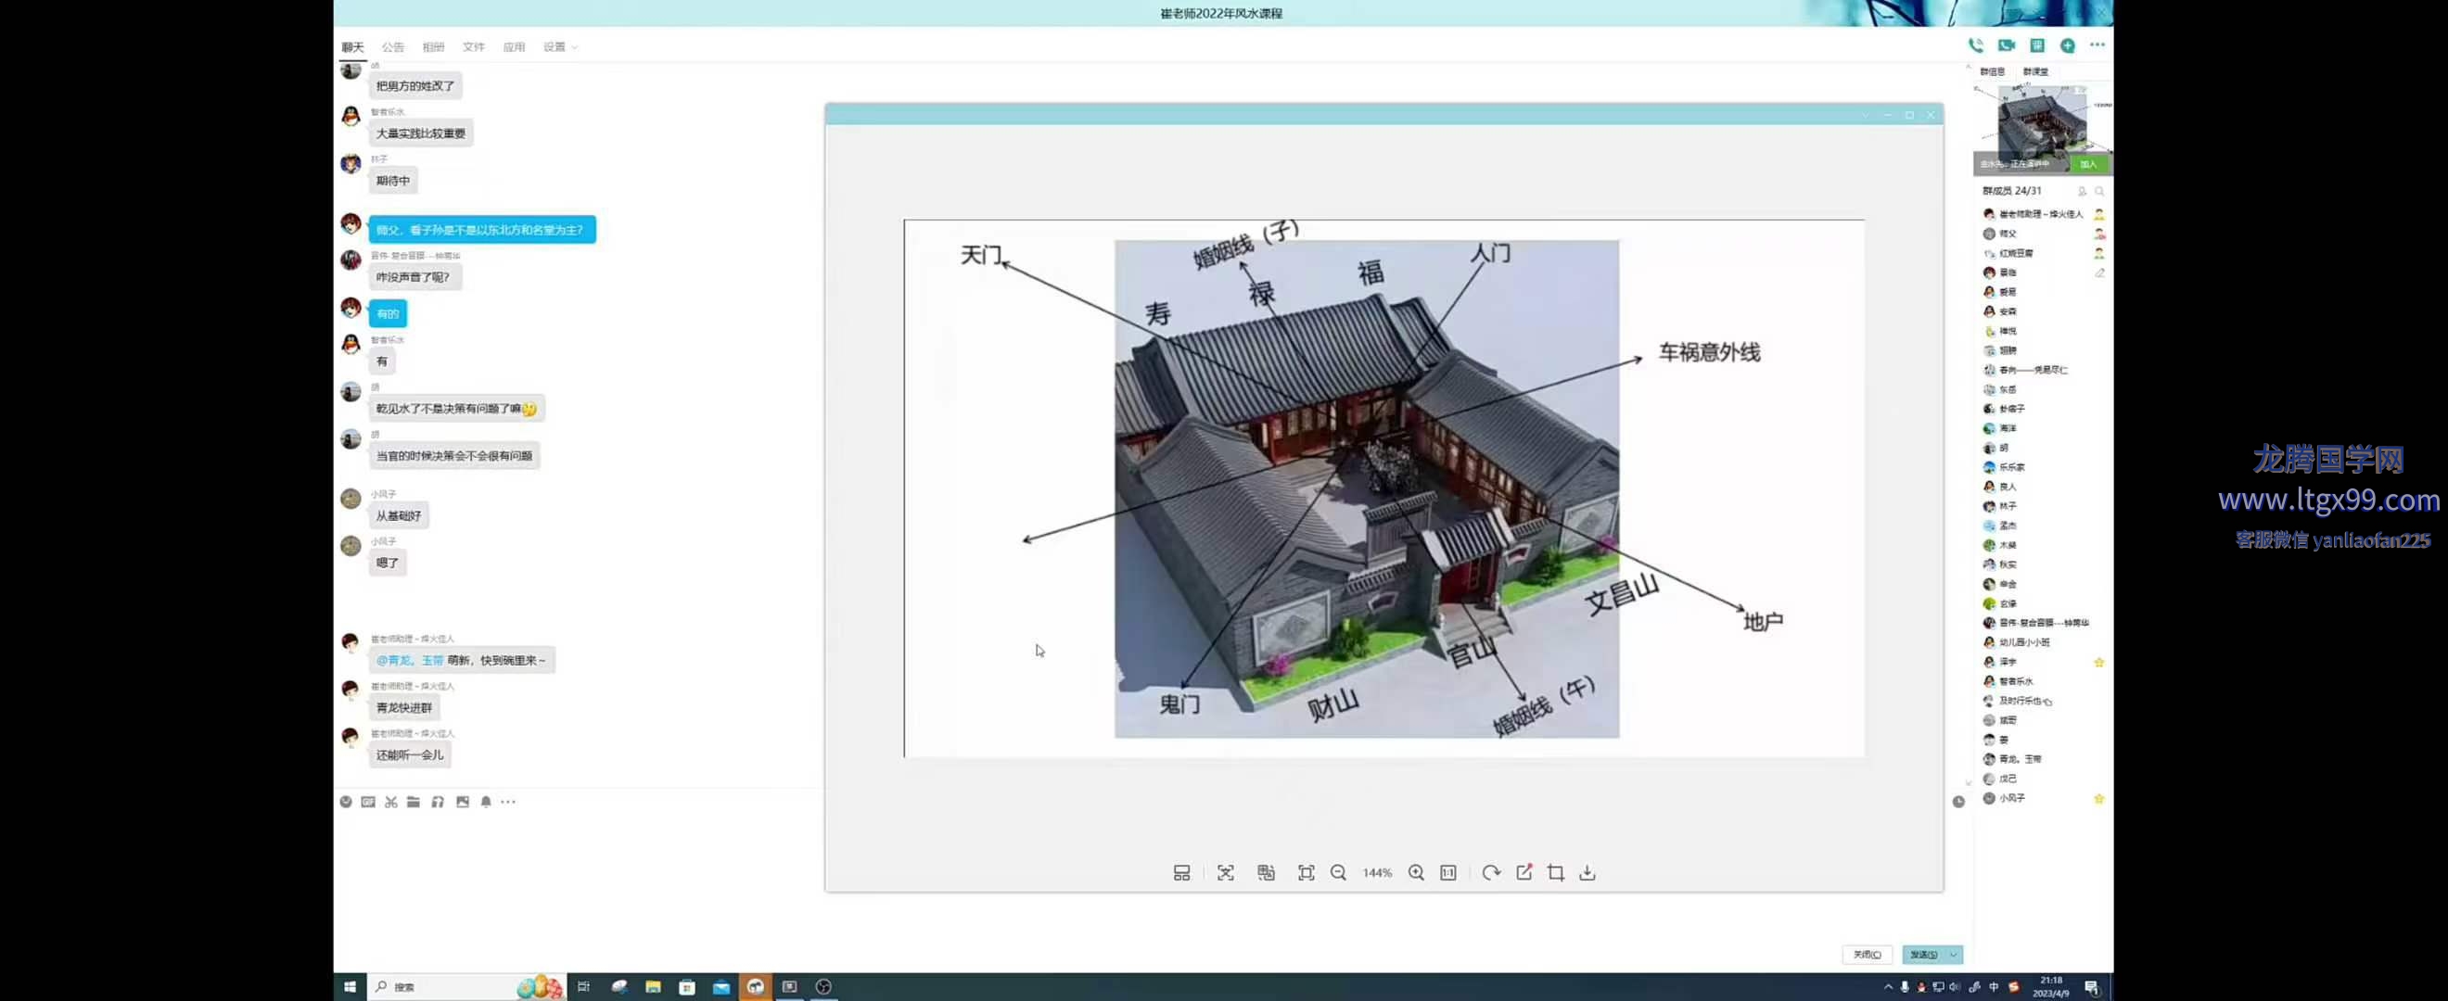Screen dimensions: 2448x1001
Task: Click the green 加入 button
Action: tap(2088, 164)
